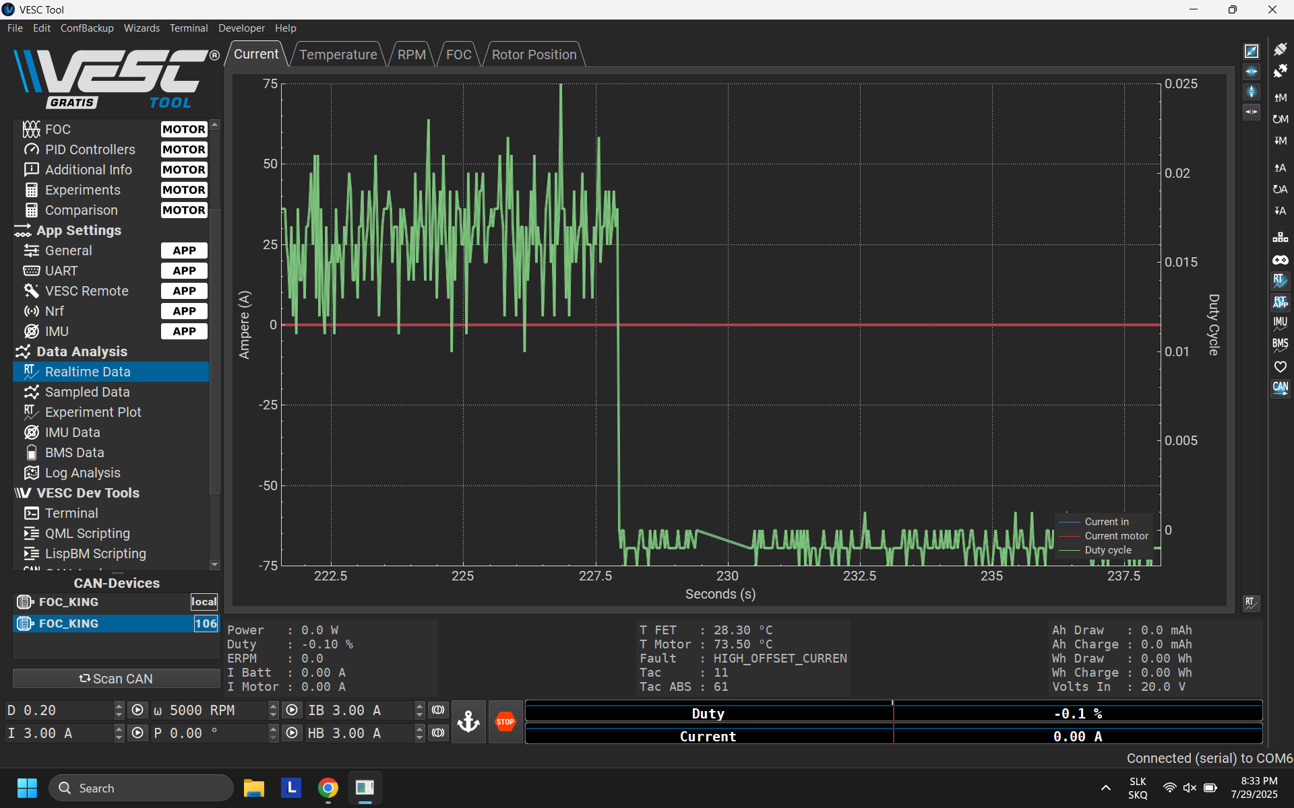Toggle horizontal zoom for the plot

(x=1252, y=71)
